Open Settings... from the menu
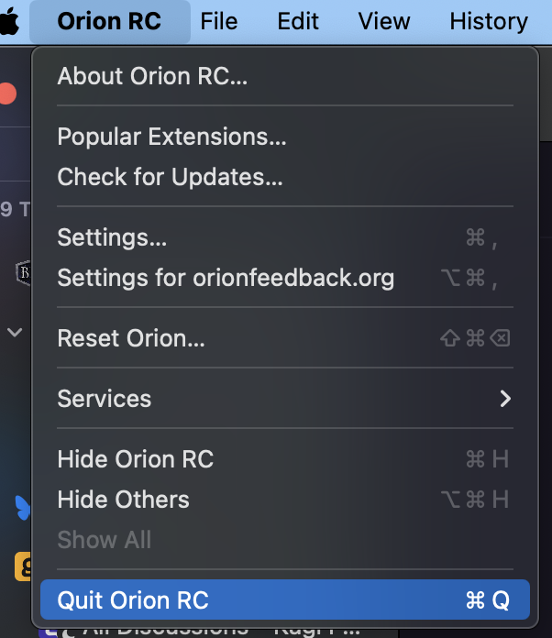 pos(112,237)
